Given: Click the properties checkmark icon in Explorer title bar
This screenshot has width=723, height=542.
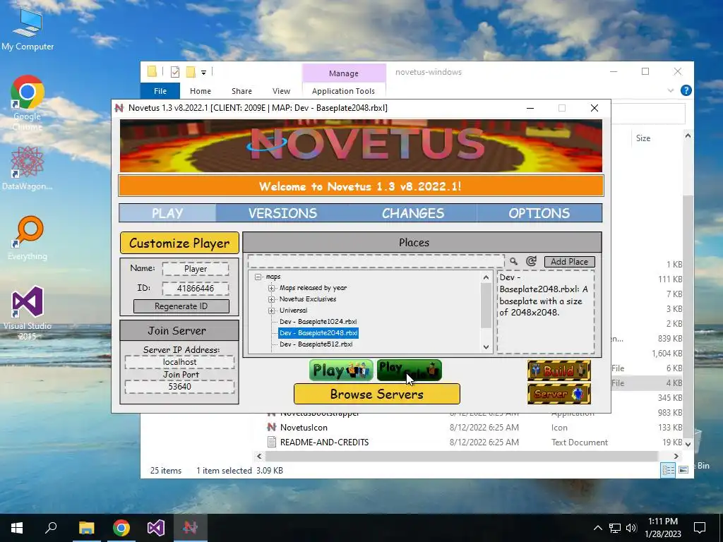Looking at the screenshot, I should pos(175,71).
